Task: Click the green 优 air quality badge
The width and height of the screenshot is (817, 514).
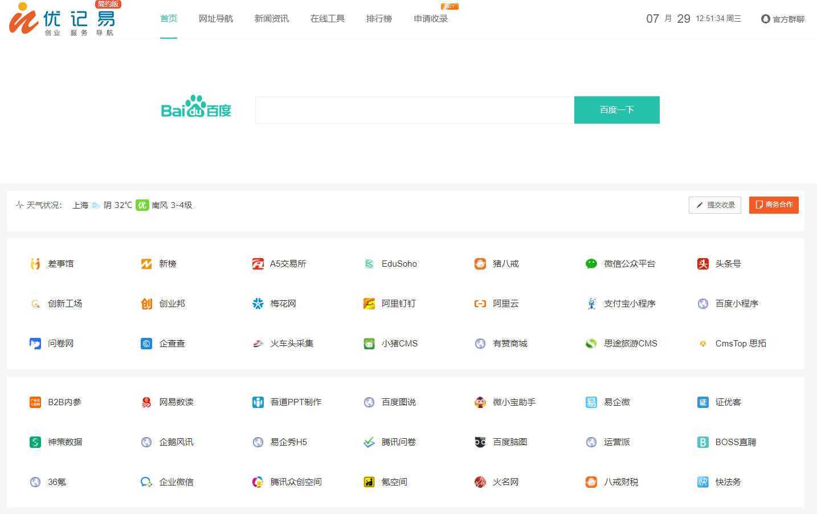Action: tap(142, 205)
